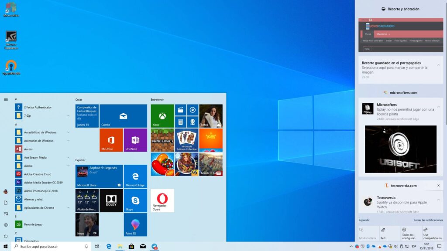Screen dimensions: 447x251
Task: Launch Xbox from the Start menu tile
Action: click(162, 116)
